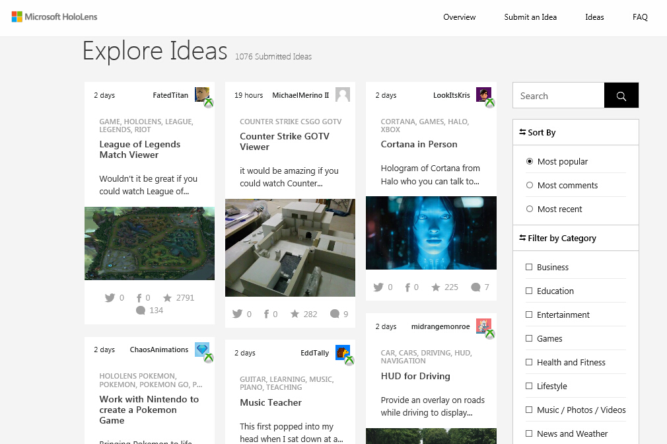Check the News and Weather filter
Screen dimensions: 667x444
coord(529,434)
